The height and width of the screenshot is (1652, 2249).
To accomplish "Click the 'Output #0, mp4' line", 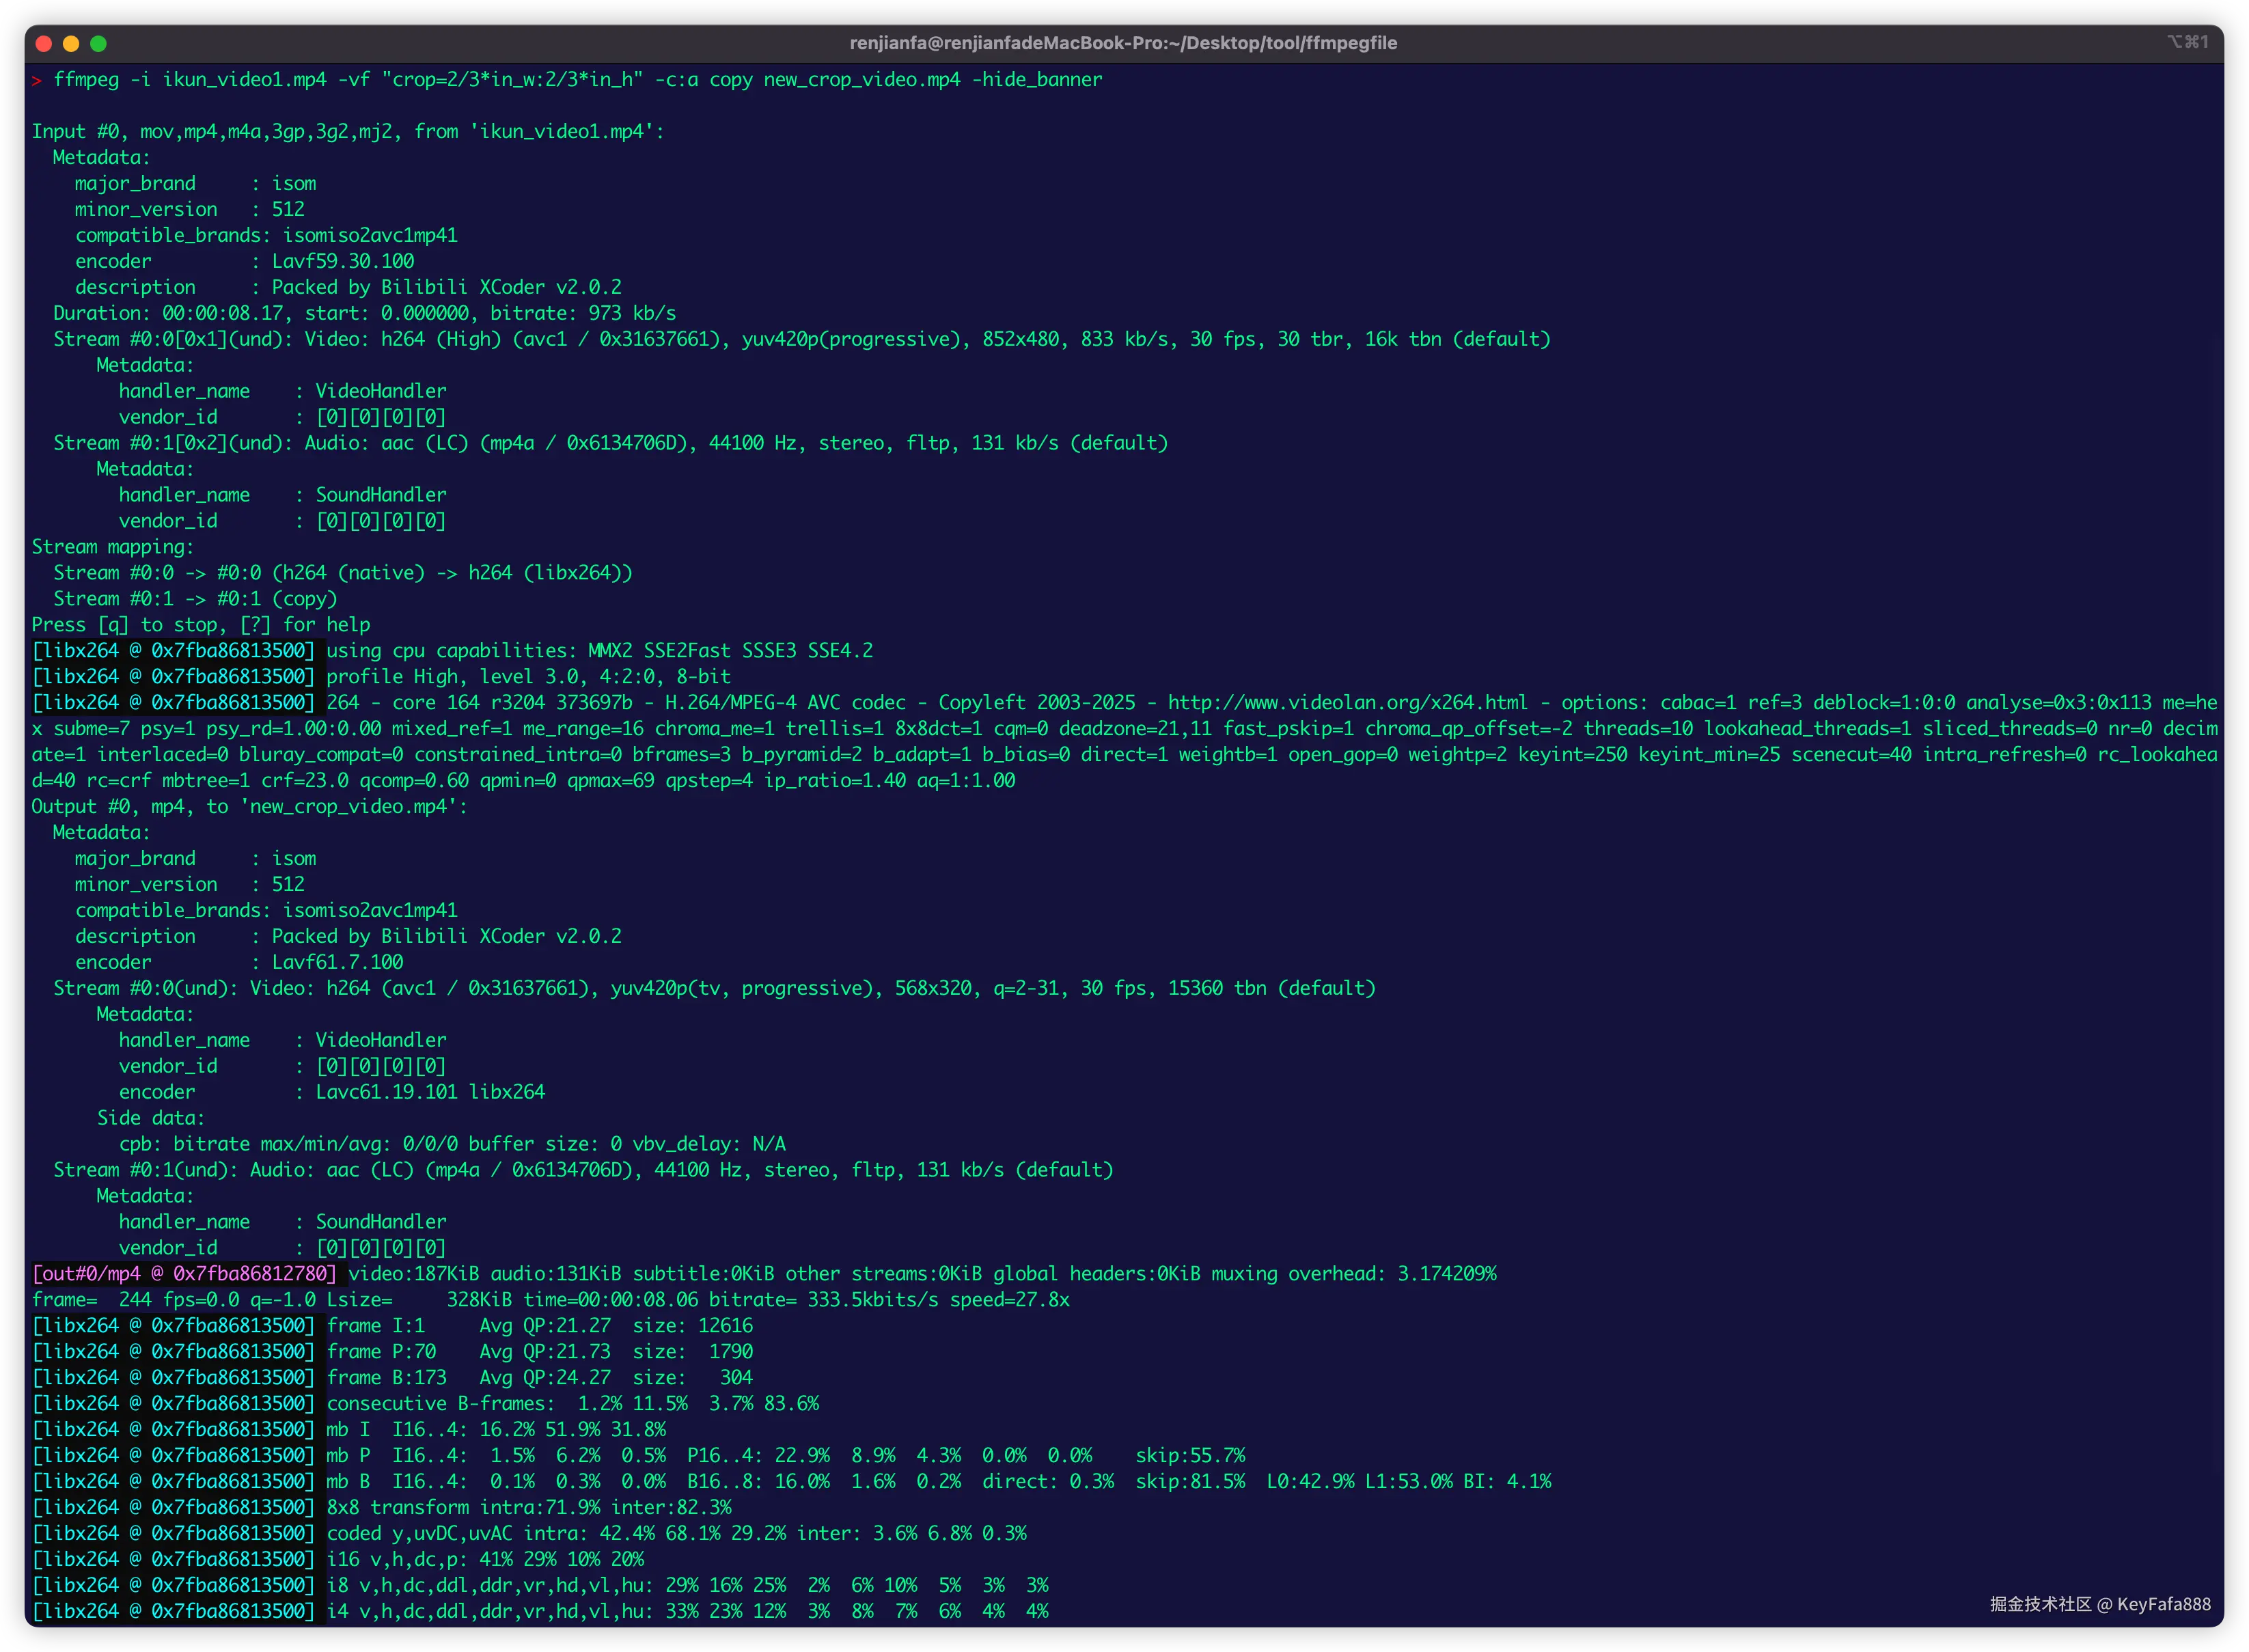I will (249, 807).
